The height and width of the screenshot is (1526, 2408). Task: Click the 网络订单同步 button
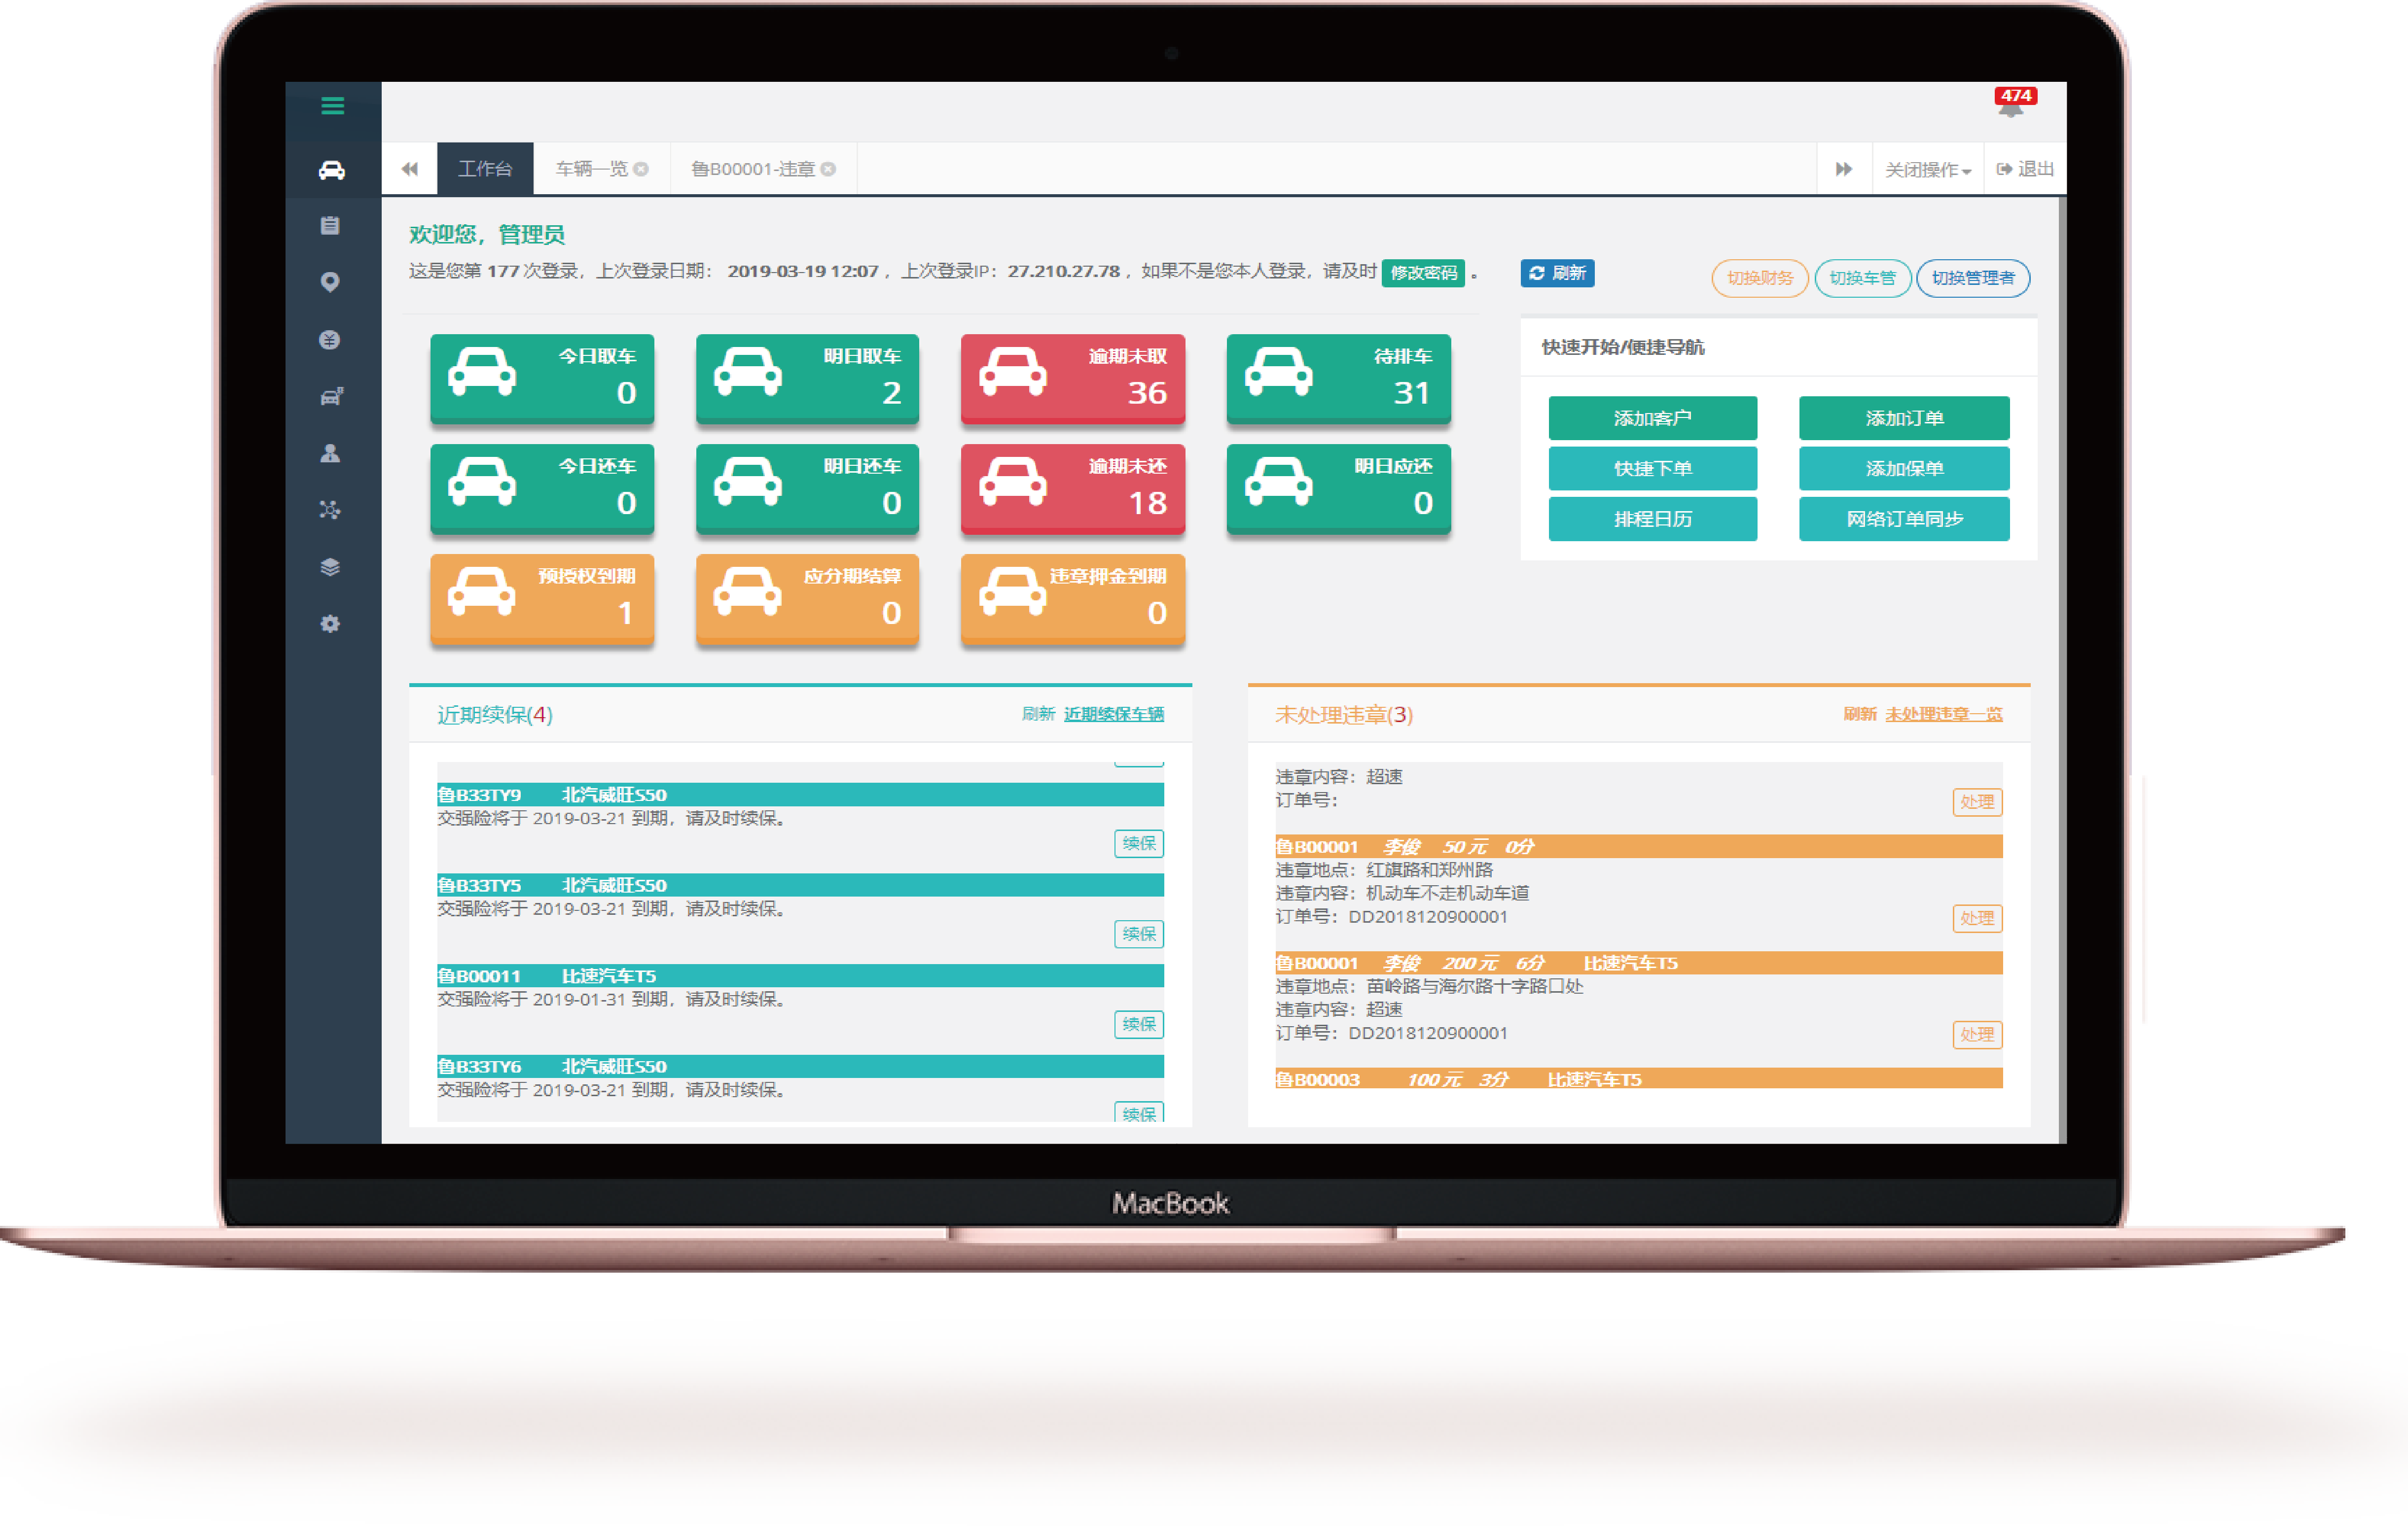tap(1904, 519)
